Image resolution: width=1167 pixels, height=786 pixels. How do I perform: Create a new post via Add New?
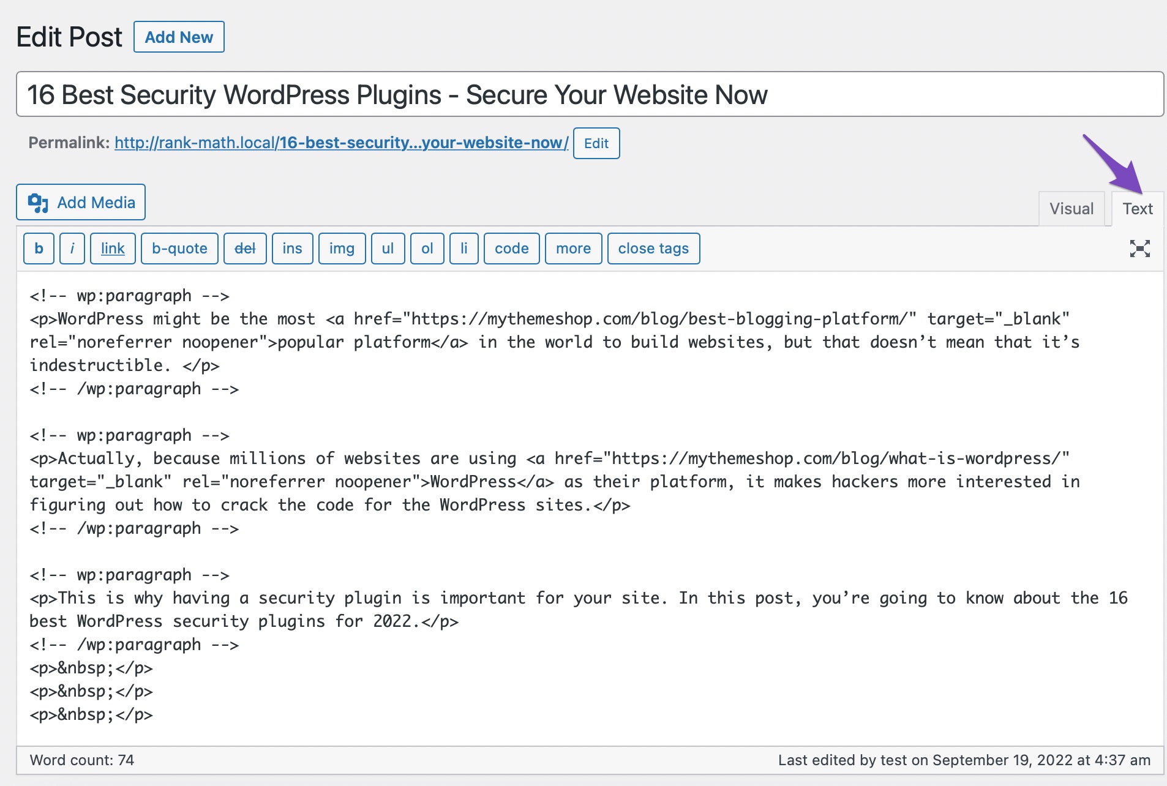[x=178, y=37]
